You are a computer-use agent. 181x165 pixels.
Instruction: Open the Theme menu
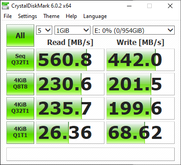tap(51, 16)
